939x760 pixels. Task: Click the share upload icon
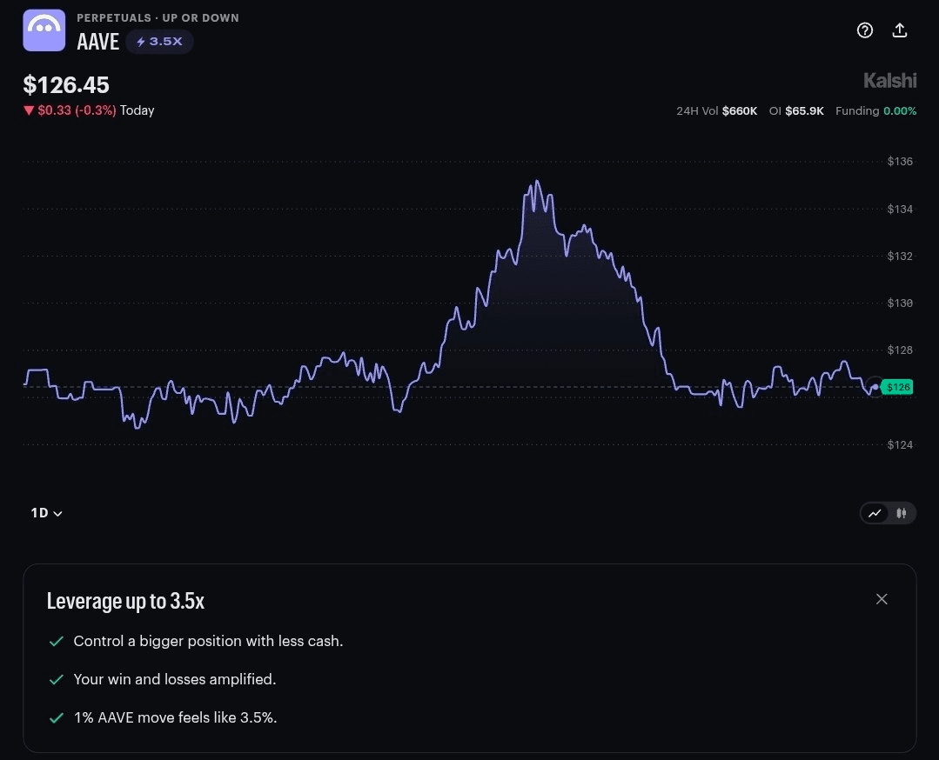[900, 30]
